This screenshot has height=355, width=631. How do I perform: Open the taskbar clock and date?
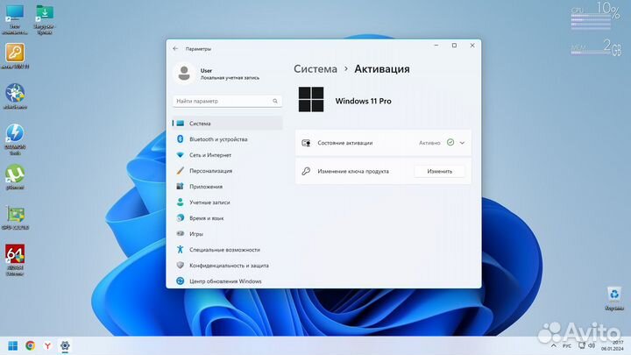612,345
